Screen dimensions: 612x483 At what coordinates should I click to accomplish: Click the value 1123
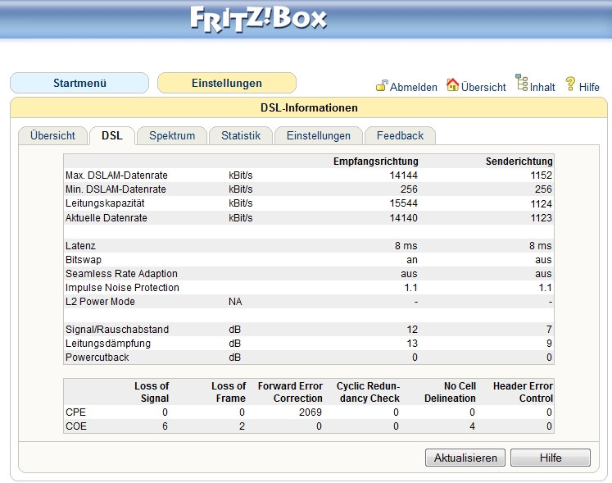541,218
